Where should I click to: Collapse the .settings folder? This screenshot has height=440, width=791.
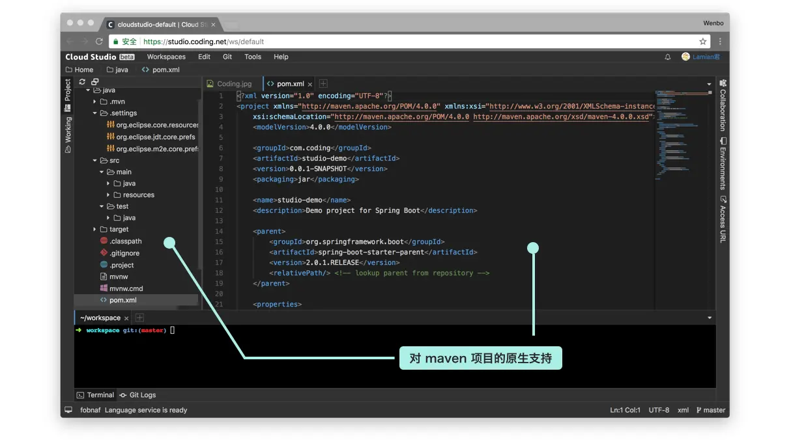tap(94, 113)
